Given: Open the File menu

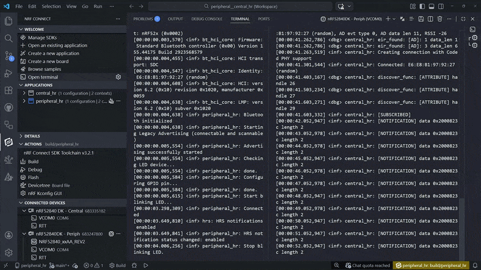Looking at the screenshot, I should 19,7.
